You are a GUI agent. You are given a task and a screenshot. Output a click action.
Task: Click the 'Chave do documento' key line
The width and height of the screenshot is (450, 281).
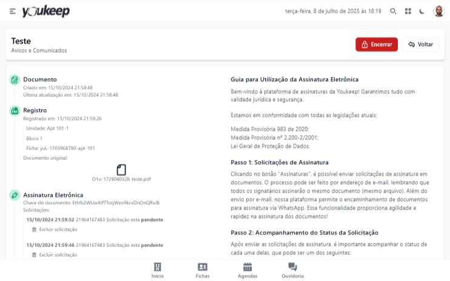[91, 203]
